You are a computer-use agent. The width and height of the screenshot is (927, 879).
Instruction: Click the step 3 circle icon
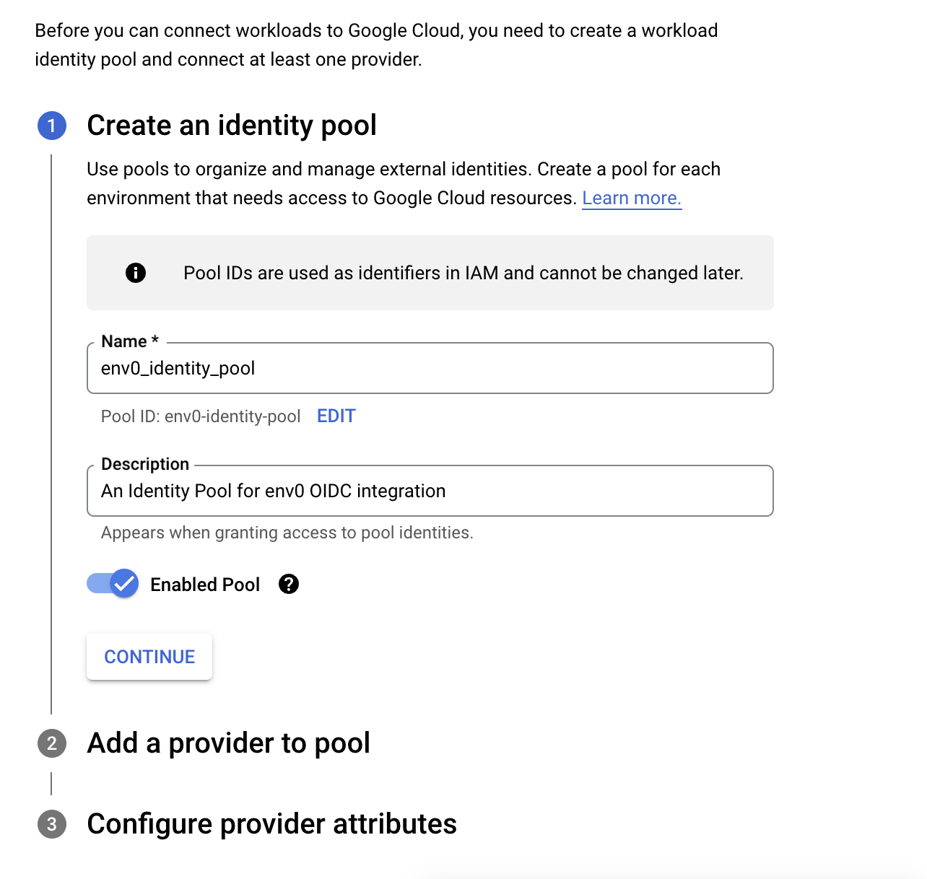pos(52,824)
